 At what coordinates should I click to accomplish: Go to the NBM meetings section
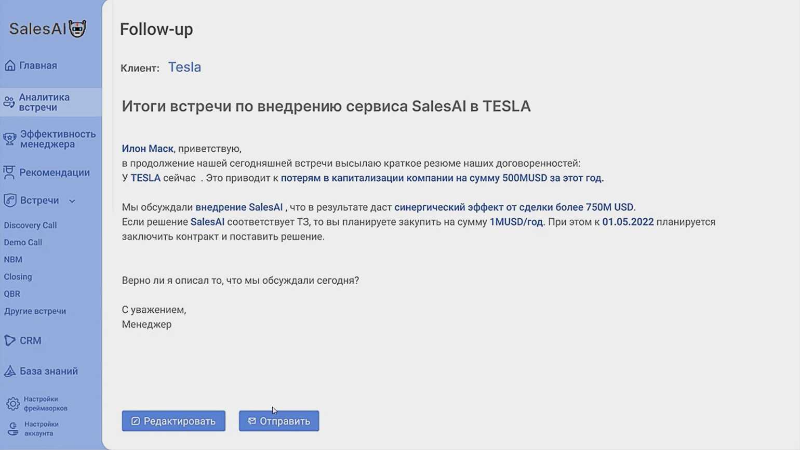click(x=13, y=260)
